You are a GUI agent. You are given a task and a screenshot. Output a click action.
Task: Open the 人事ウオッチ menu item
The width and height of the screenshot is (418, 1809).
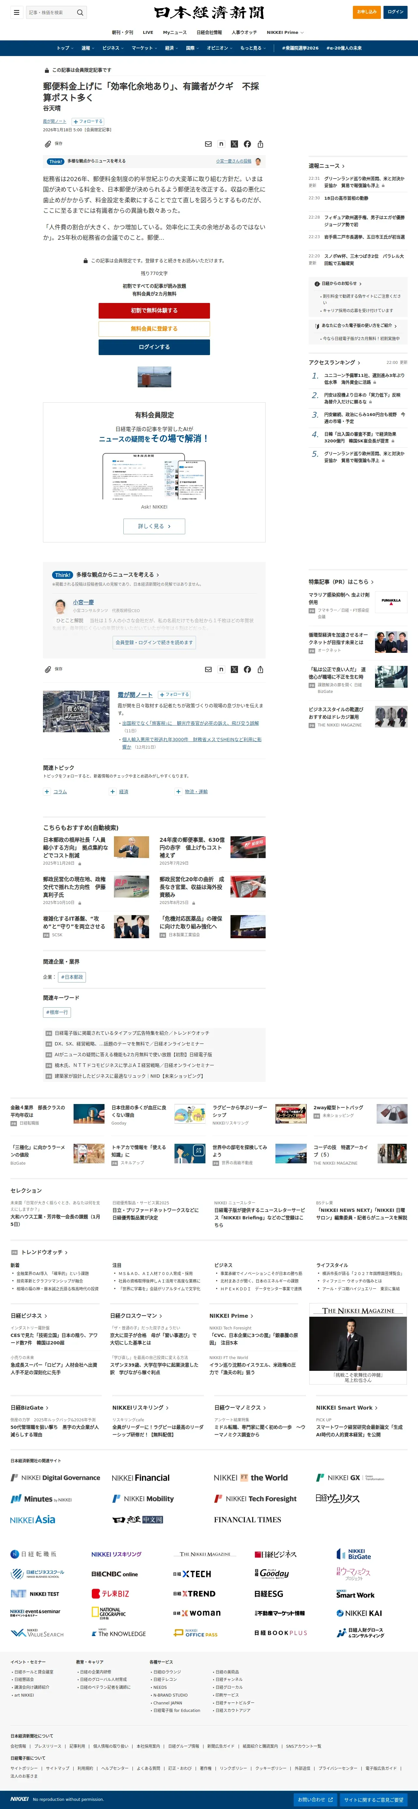pyautogui.click(x=244, y=32)
